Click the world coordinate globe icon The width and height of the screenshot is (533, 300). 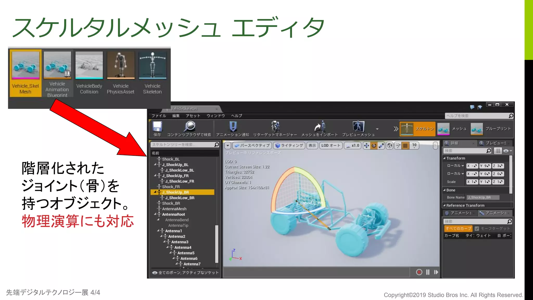point(389,146)
